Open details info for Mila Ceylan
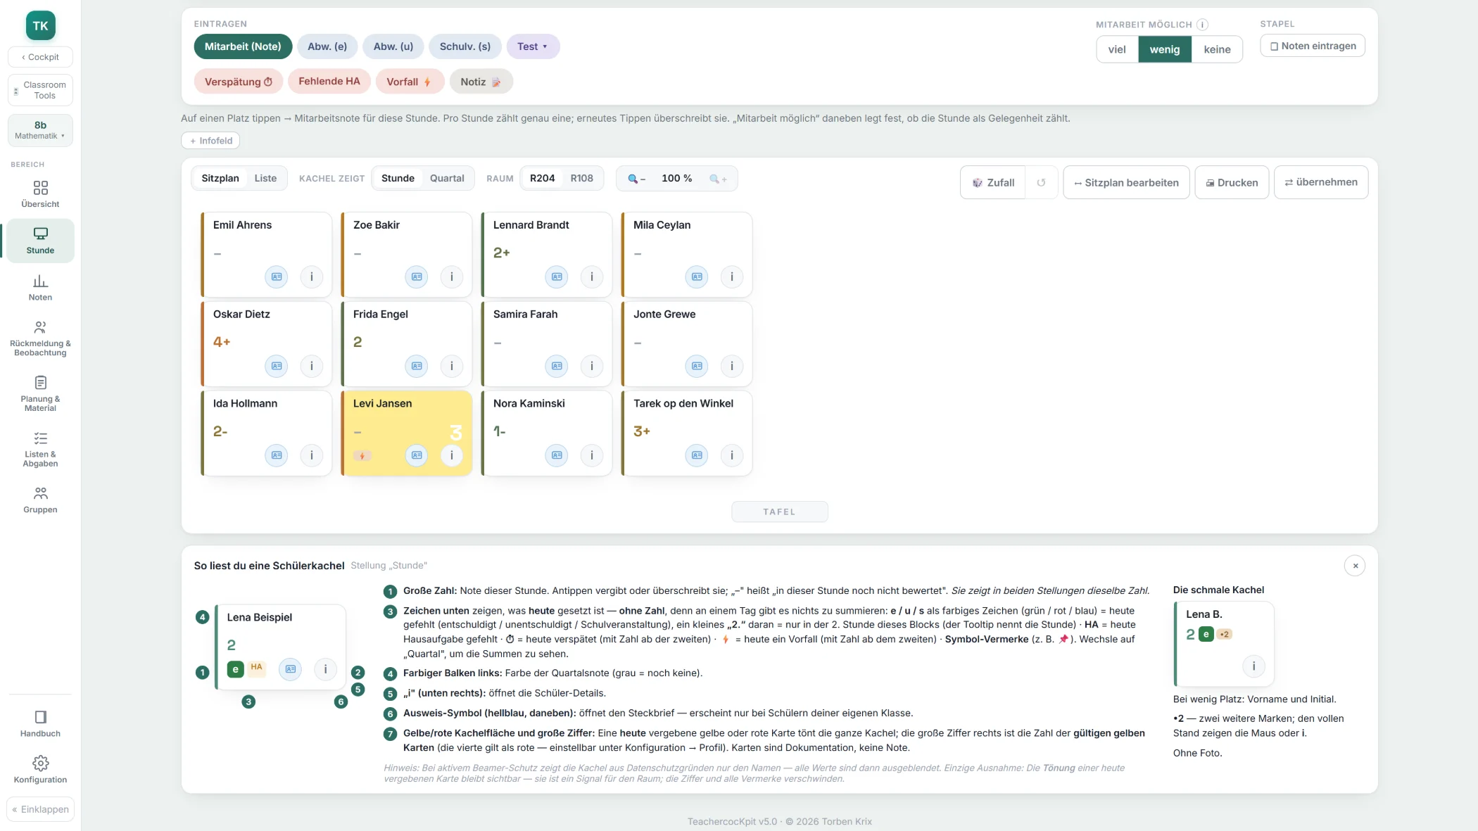Image resolution: width=1478 pixels, height=831 pixels. [732, 277]
